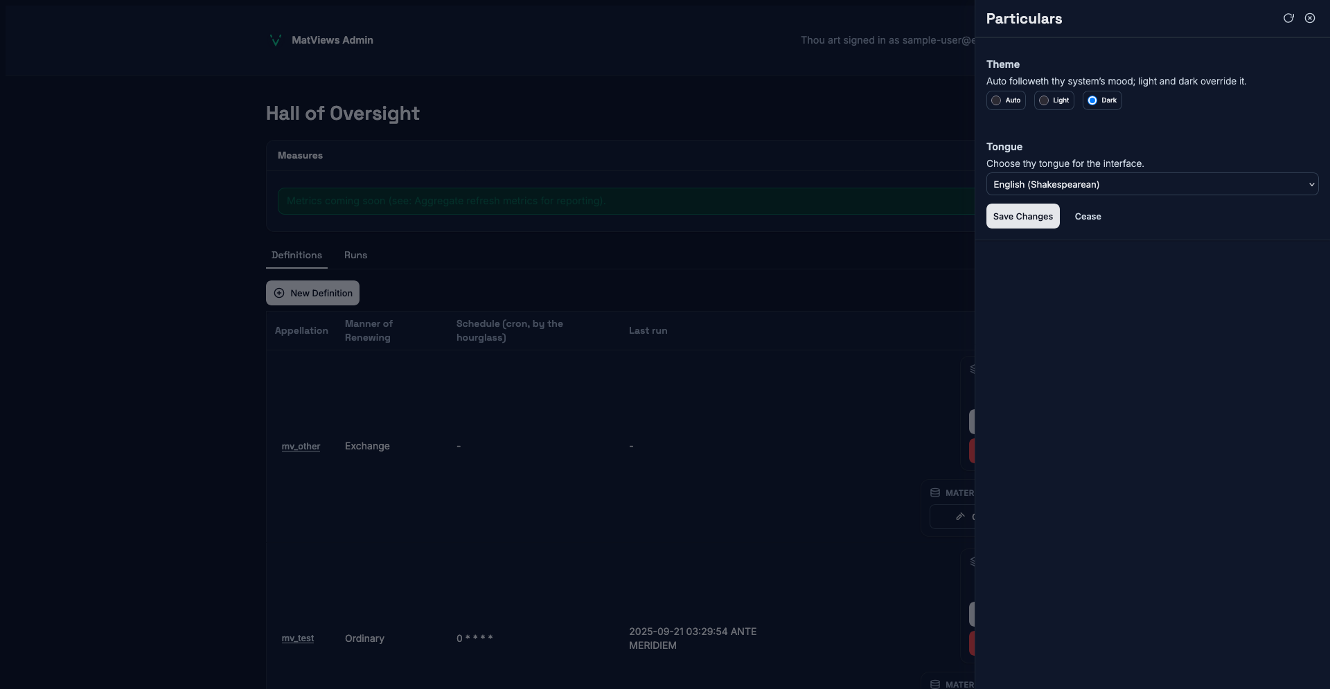Close the Particulars panel with X icon
This screenshot has width=1330, height=689.
click(x=1310, y=18)
